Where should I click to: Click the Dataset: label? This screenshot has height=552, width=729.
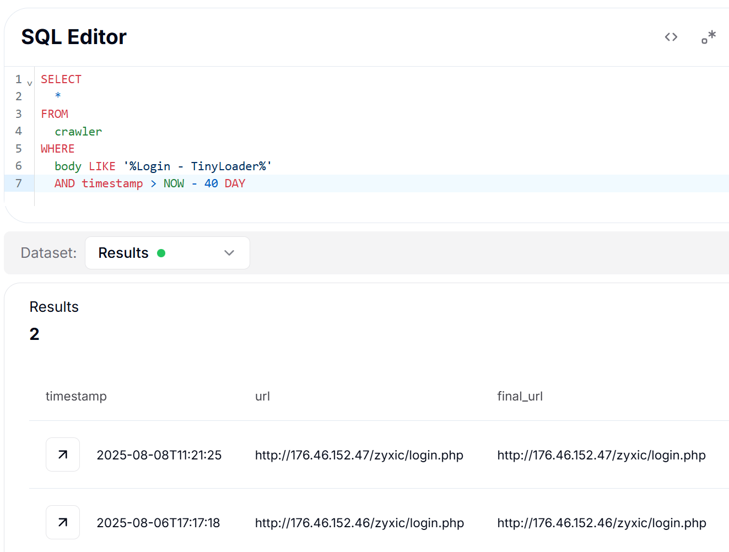click(48, 253)
